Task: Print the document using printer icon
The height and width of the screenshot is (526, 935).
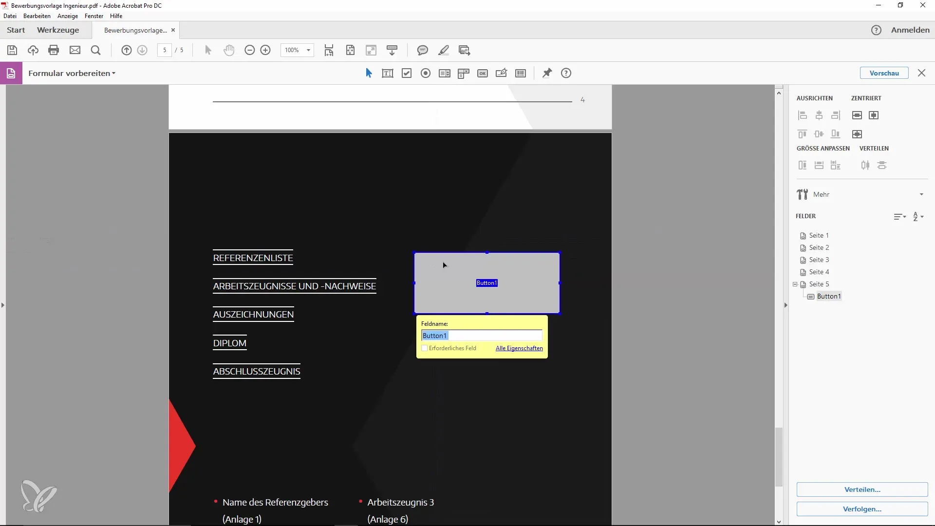Action: point(54,50)
